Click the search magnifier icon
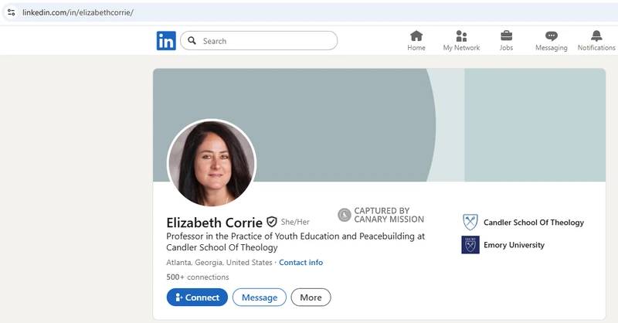Screen dimensions: 618x323 [192, 41]
